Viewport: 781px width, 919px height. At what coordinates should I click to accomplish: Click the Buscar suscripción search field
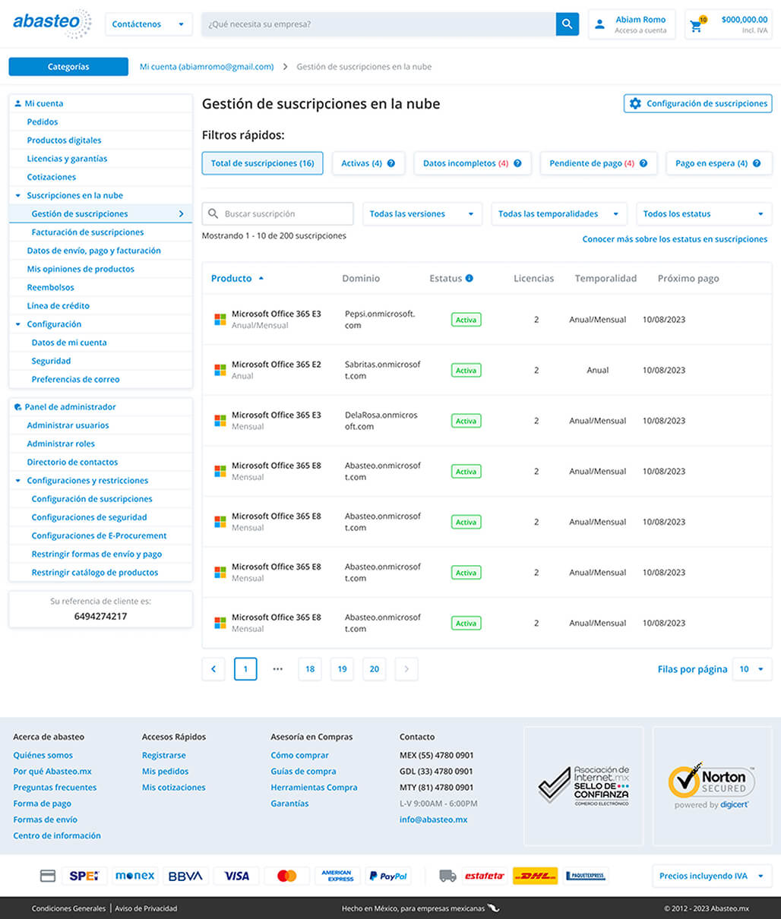pyautogui.click(x=285, y=214)
